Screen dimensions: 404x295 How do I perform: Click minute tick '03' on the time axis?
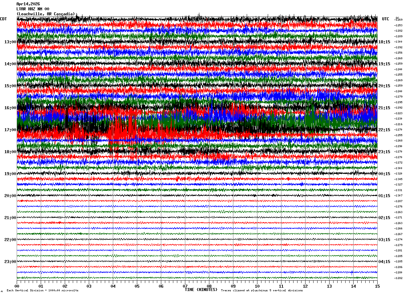[89, 286]
